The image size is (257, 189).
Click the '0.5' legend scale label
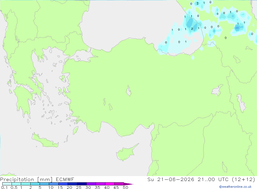click(x=14, y=187)
